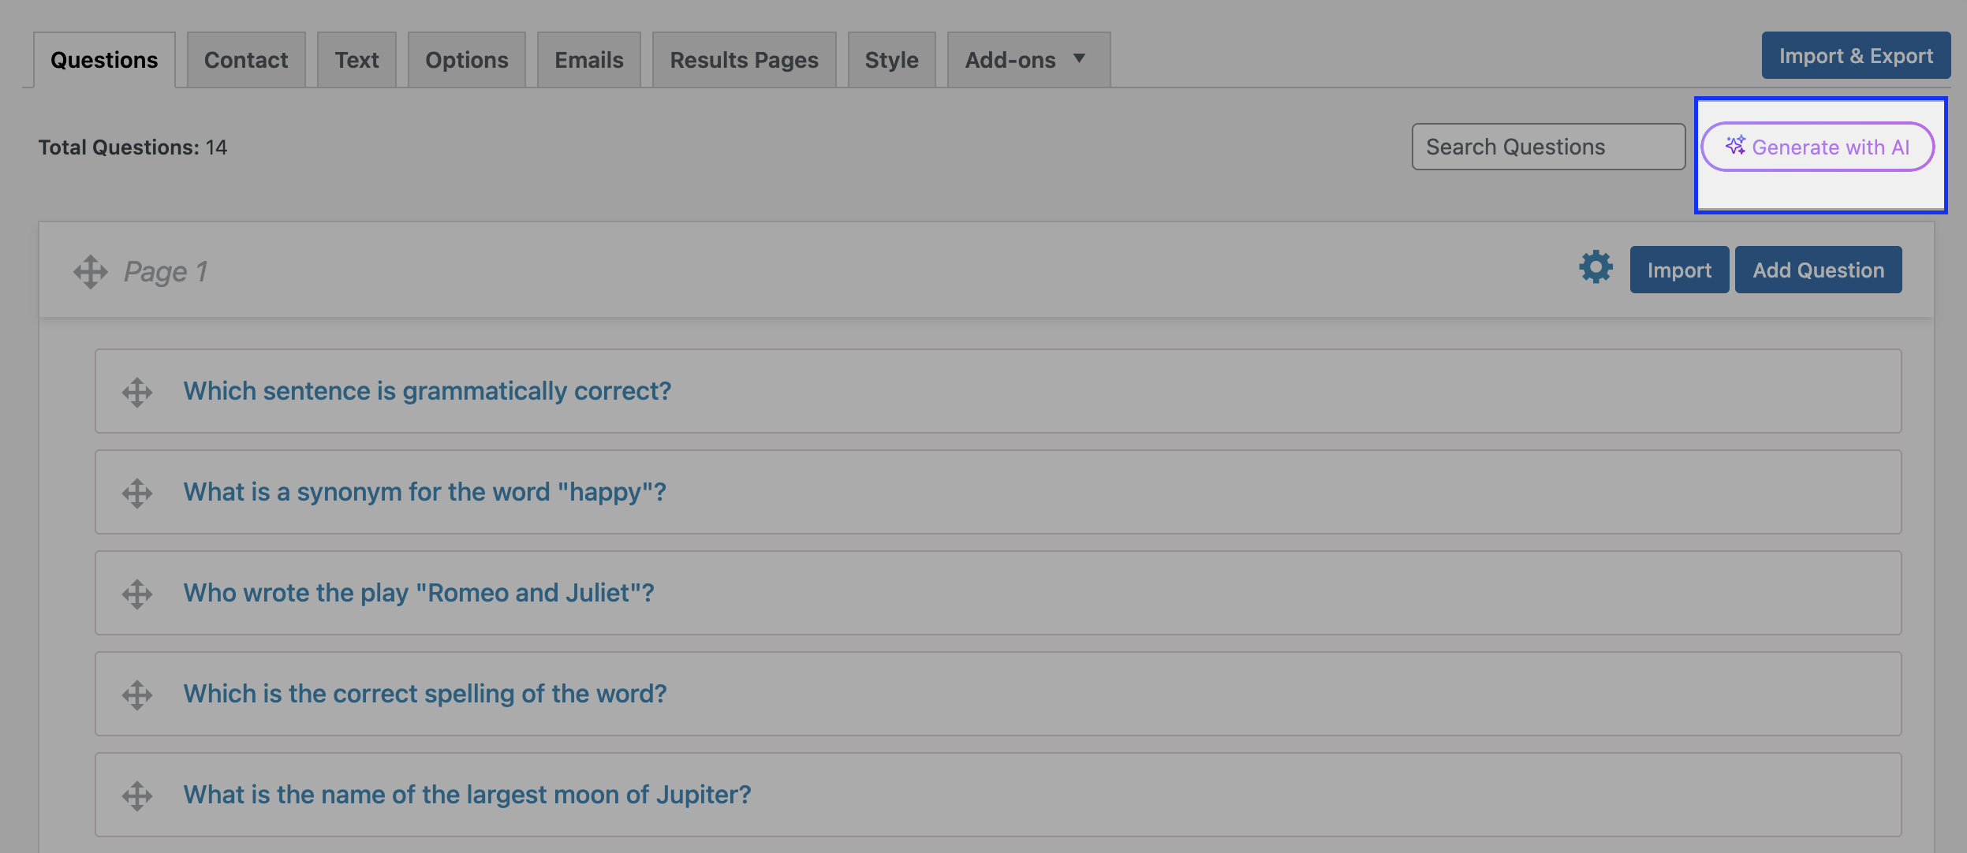
Task: Open the Emails tab
Action: (x=589, y=60)
